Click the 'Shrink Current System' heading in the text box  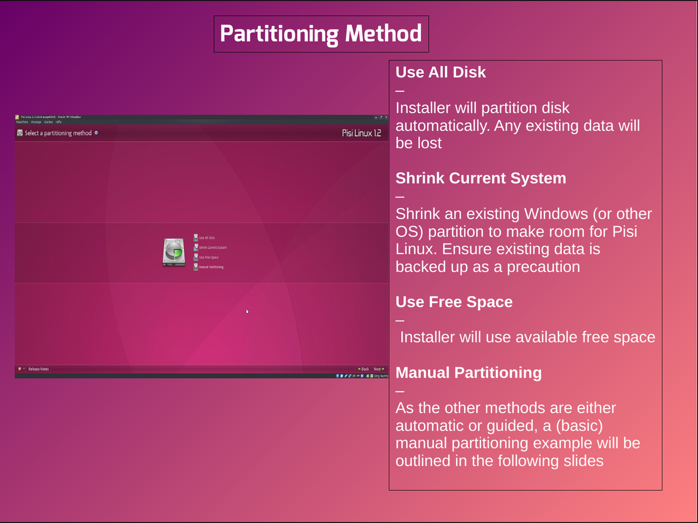point(481,178)
